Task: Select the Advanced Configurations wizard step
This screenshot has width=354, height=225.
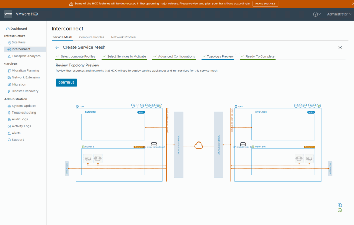Action: click(176, 57)
